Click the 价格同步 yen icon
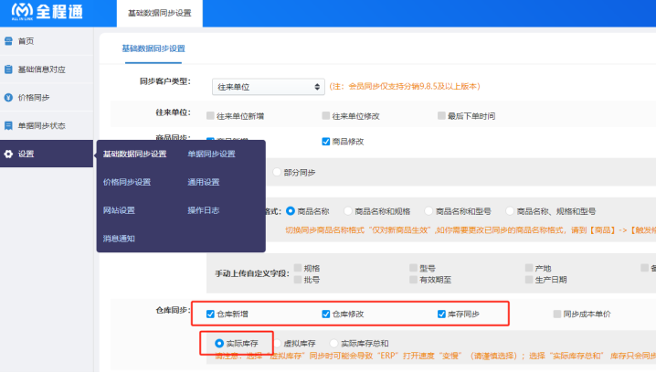 pos(8,98)
